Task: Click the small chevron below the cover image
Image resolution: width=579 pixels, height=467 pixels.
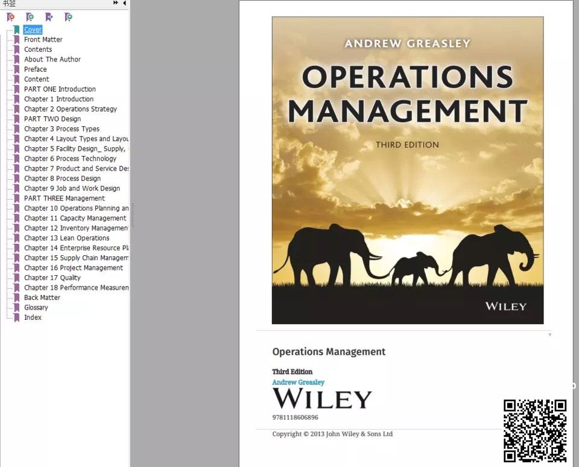Action: click(549, 334)
